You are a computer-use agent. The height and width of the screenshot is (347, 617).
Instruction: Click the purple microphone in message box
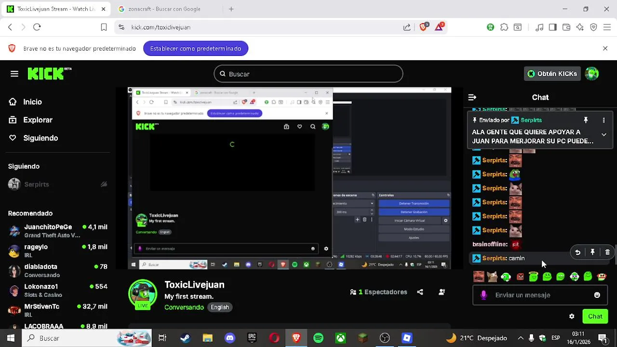click(484, 295)
